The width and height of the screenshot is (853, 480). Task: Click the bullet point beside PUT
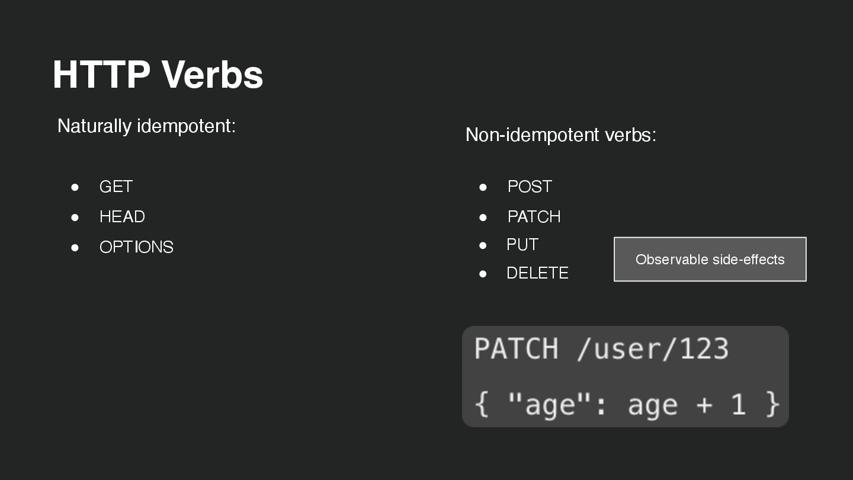click(x=483, y=245)
